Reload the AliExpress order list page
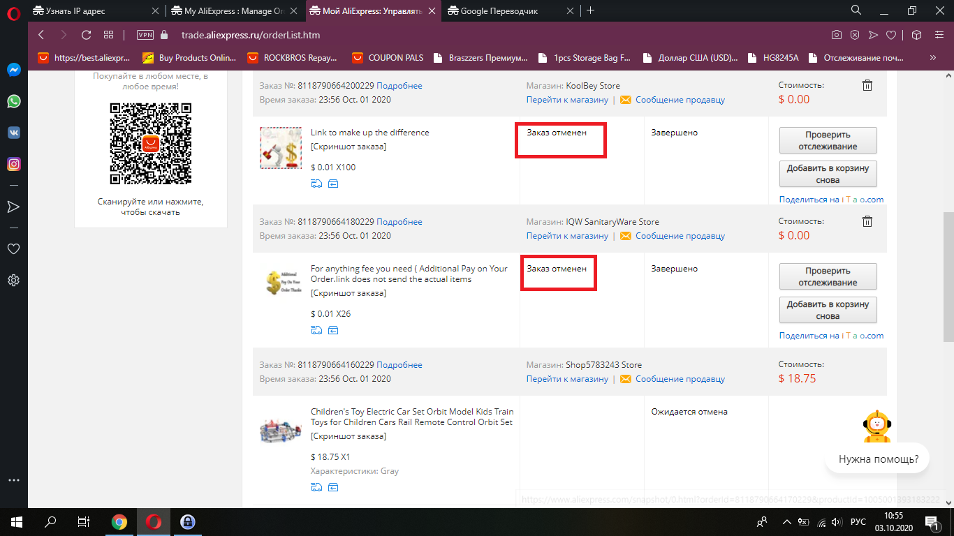 86,35
